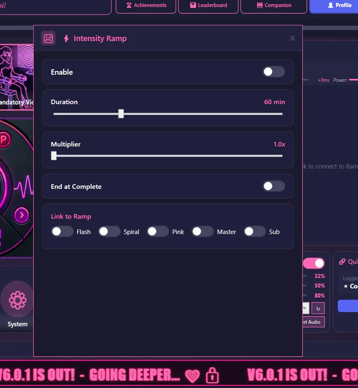The height and width of the screenshot is (388, 358).
Task: Click the heart icon in the ticker
Action: 192,376
